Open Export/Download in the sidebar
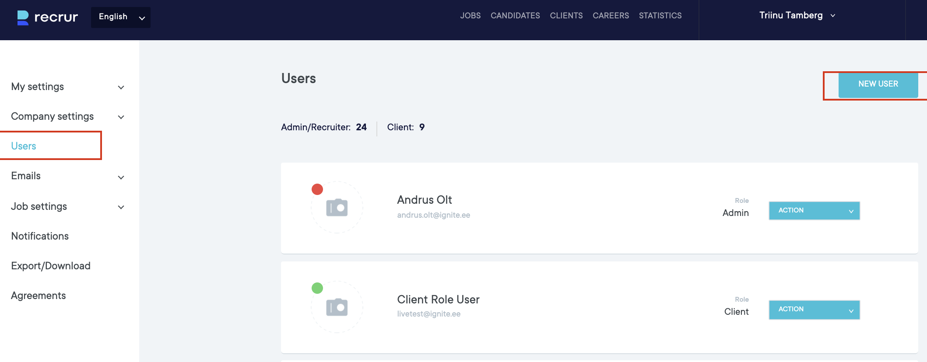Image resolution: width=927 pixels, height=362 pixels. (x=51, y=266)
